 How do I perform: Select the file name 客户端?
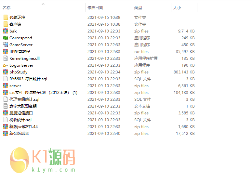[15, 24]
